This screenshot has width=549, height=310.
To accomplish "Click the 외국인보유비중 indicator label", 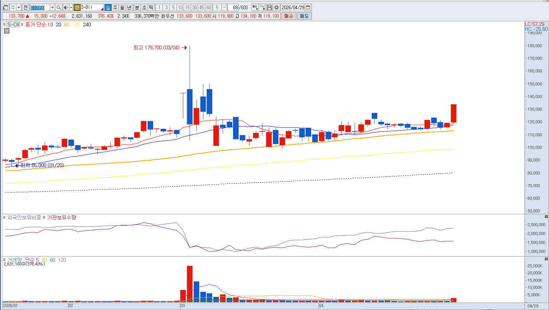I will 24,218.
